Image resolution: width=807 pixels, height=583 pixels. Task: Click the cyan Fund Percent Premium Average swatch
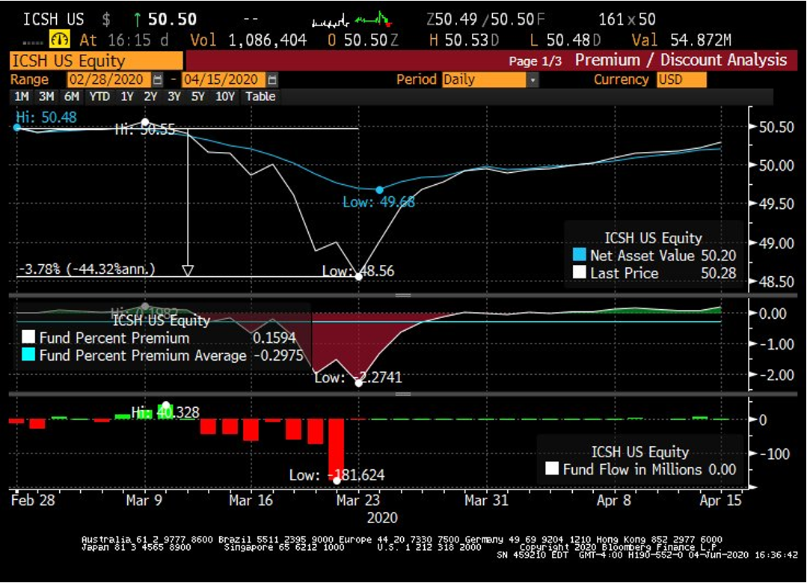28,355
